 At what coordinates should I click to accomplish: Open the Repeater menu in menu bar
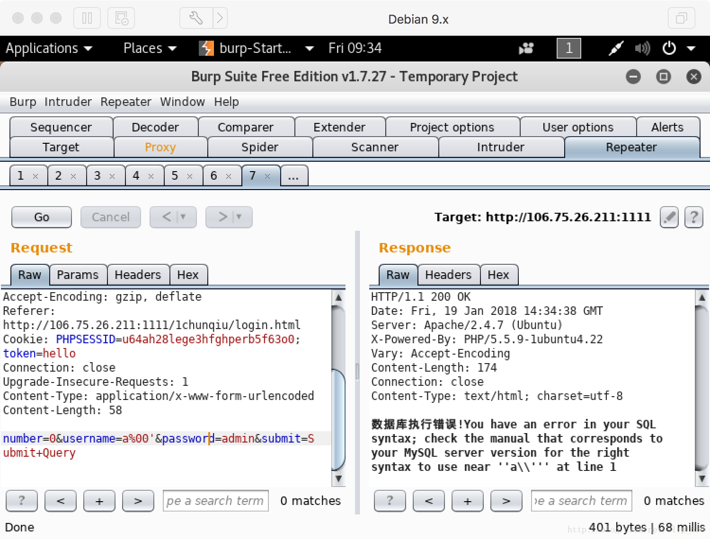(126, 102)
